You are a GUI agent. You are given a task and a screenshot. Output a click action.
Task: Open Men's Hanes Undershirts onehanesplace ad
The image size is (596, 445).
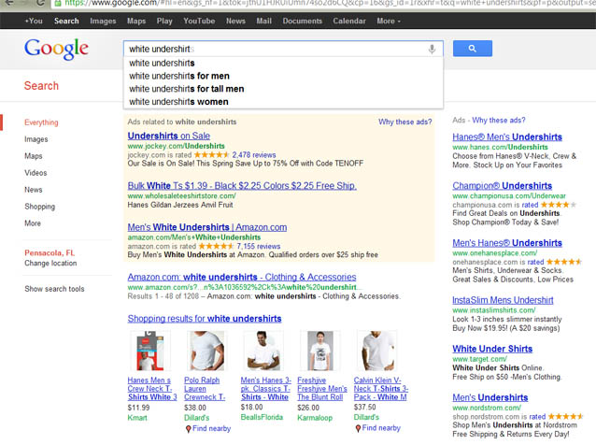pos(507,243)
